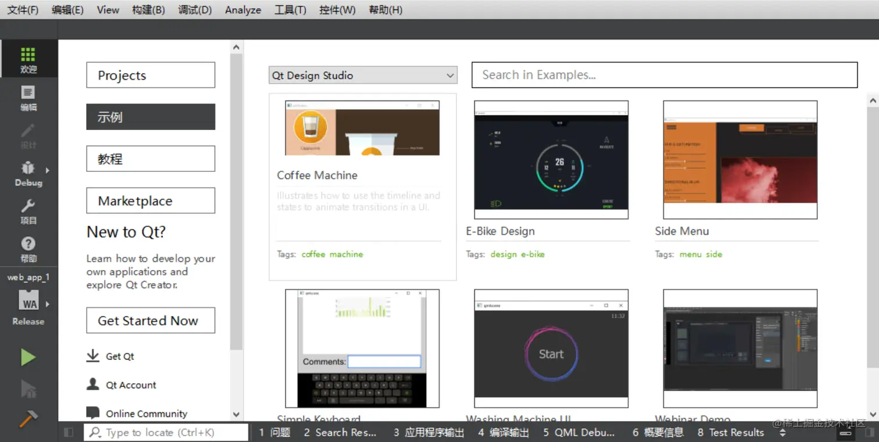Open web_app_1 Release kit selector

coord(28,300)
